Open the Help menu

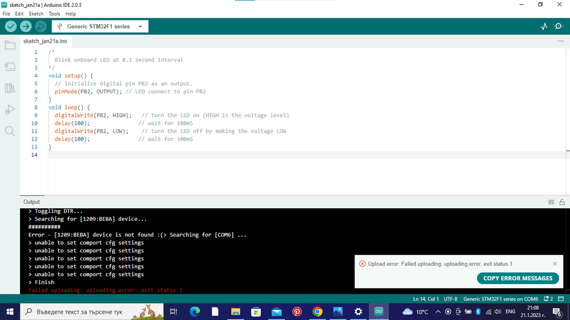(71, 14)
